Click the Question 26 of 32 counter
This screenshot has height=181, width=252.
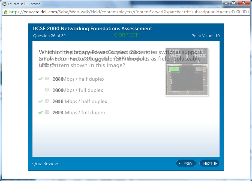[x=49, y=36]
